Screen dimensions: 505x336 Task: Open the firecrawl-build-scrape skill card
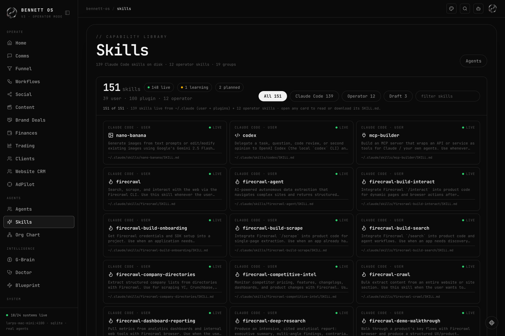click(291, 236)
